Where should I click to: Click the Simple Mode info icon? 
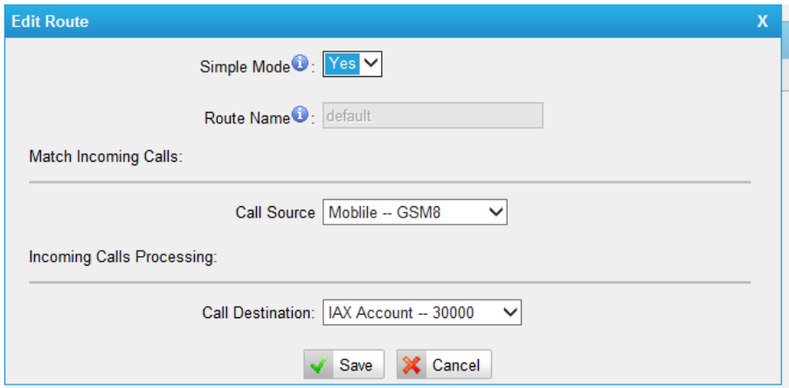pyautogui.click(x=300, y=64)
